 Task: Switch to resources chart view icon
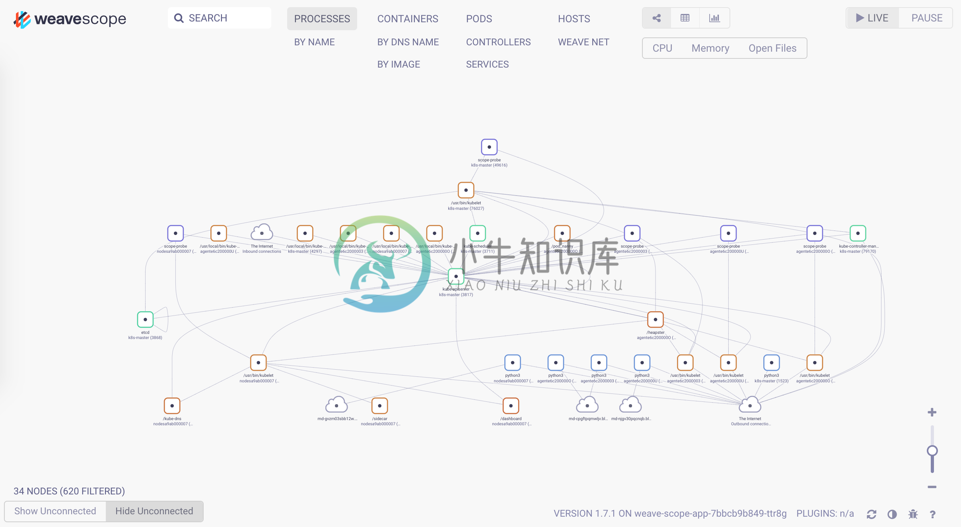tap(714, 18)
